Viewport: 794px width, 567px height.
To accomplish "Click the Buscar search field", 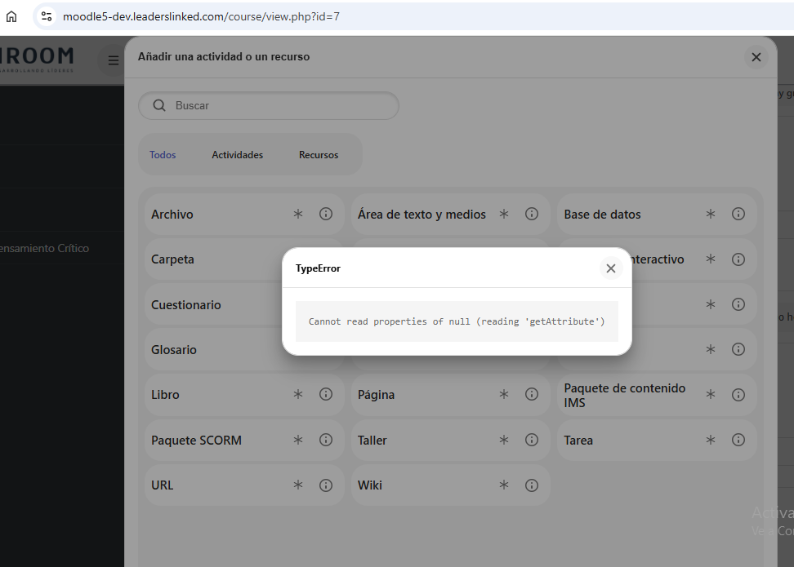I will 278,106.
